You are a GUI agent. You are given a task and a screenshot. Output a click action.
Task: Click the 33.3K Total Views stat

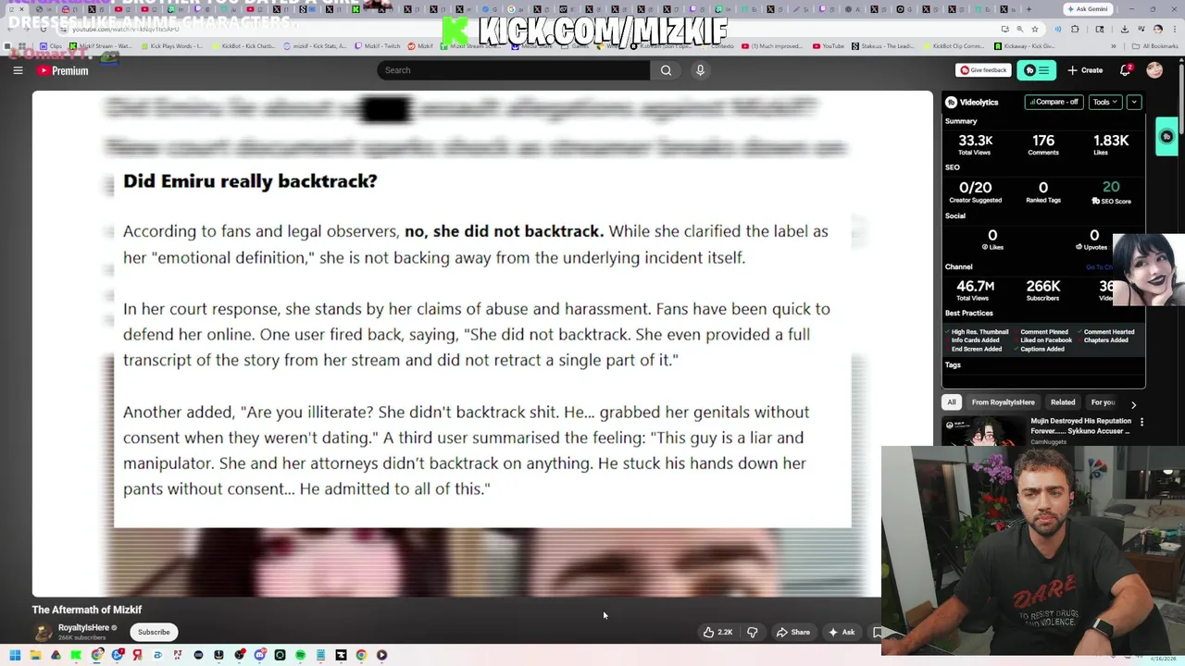[x=975, y=144]
